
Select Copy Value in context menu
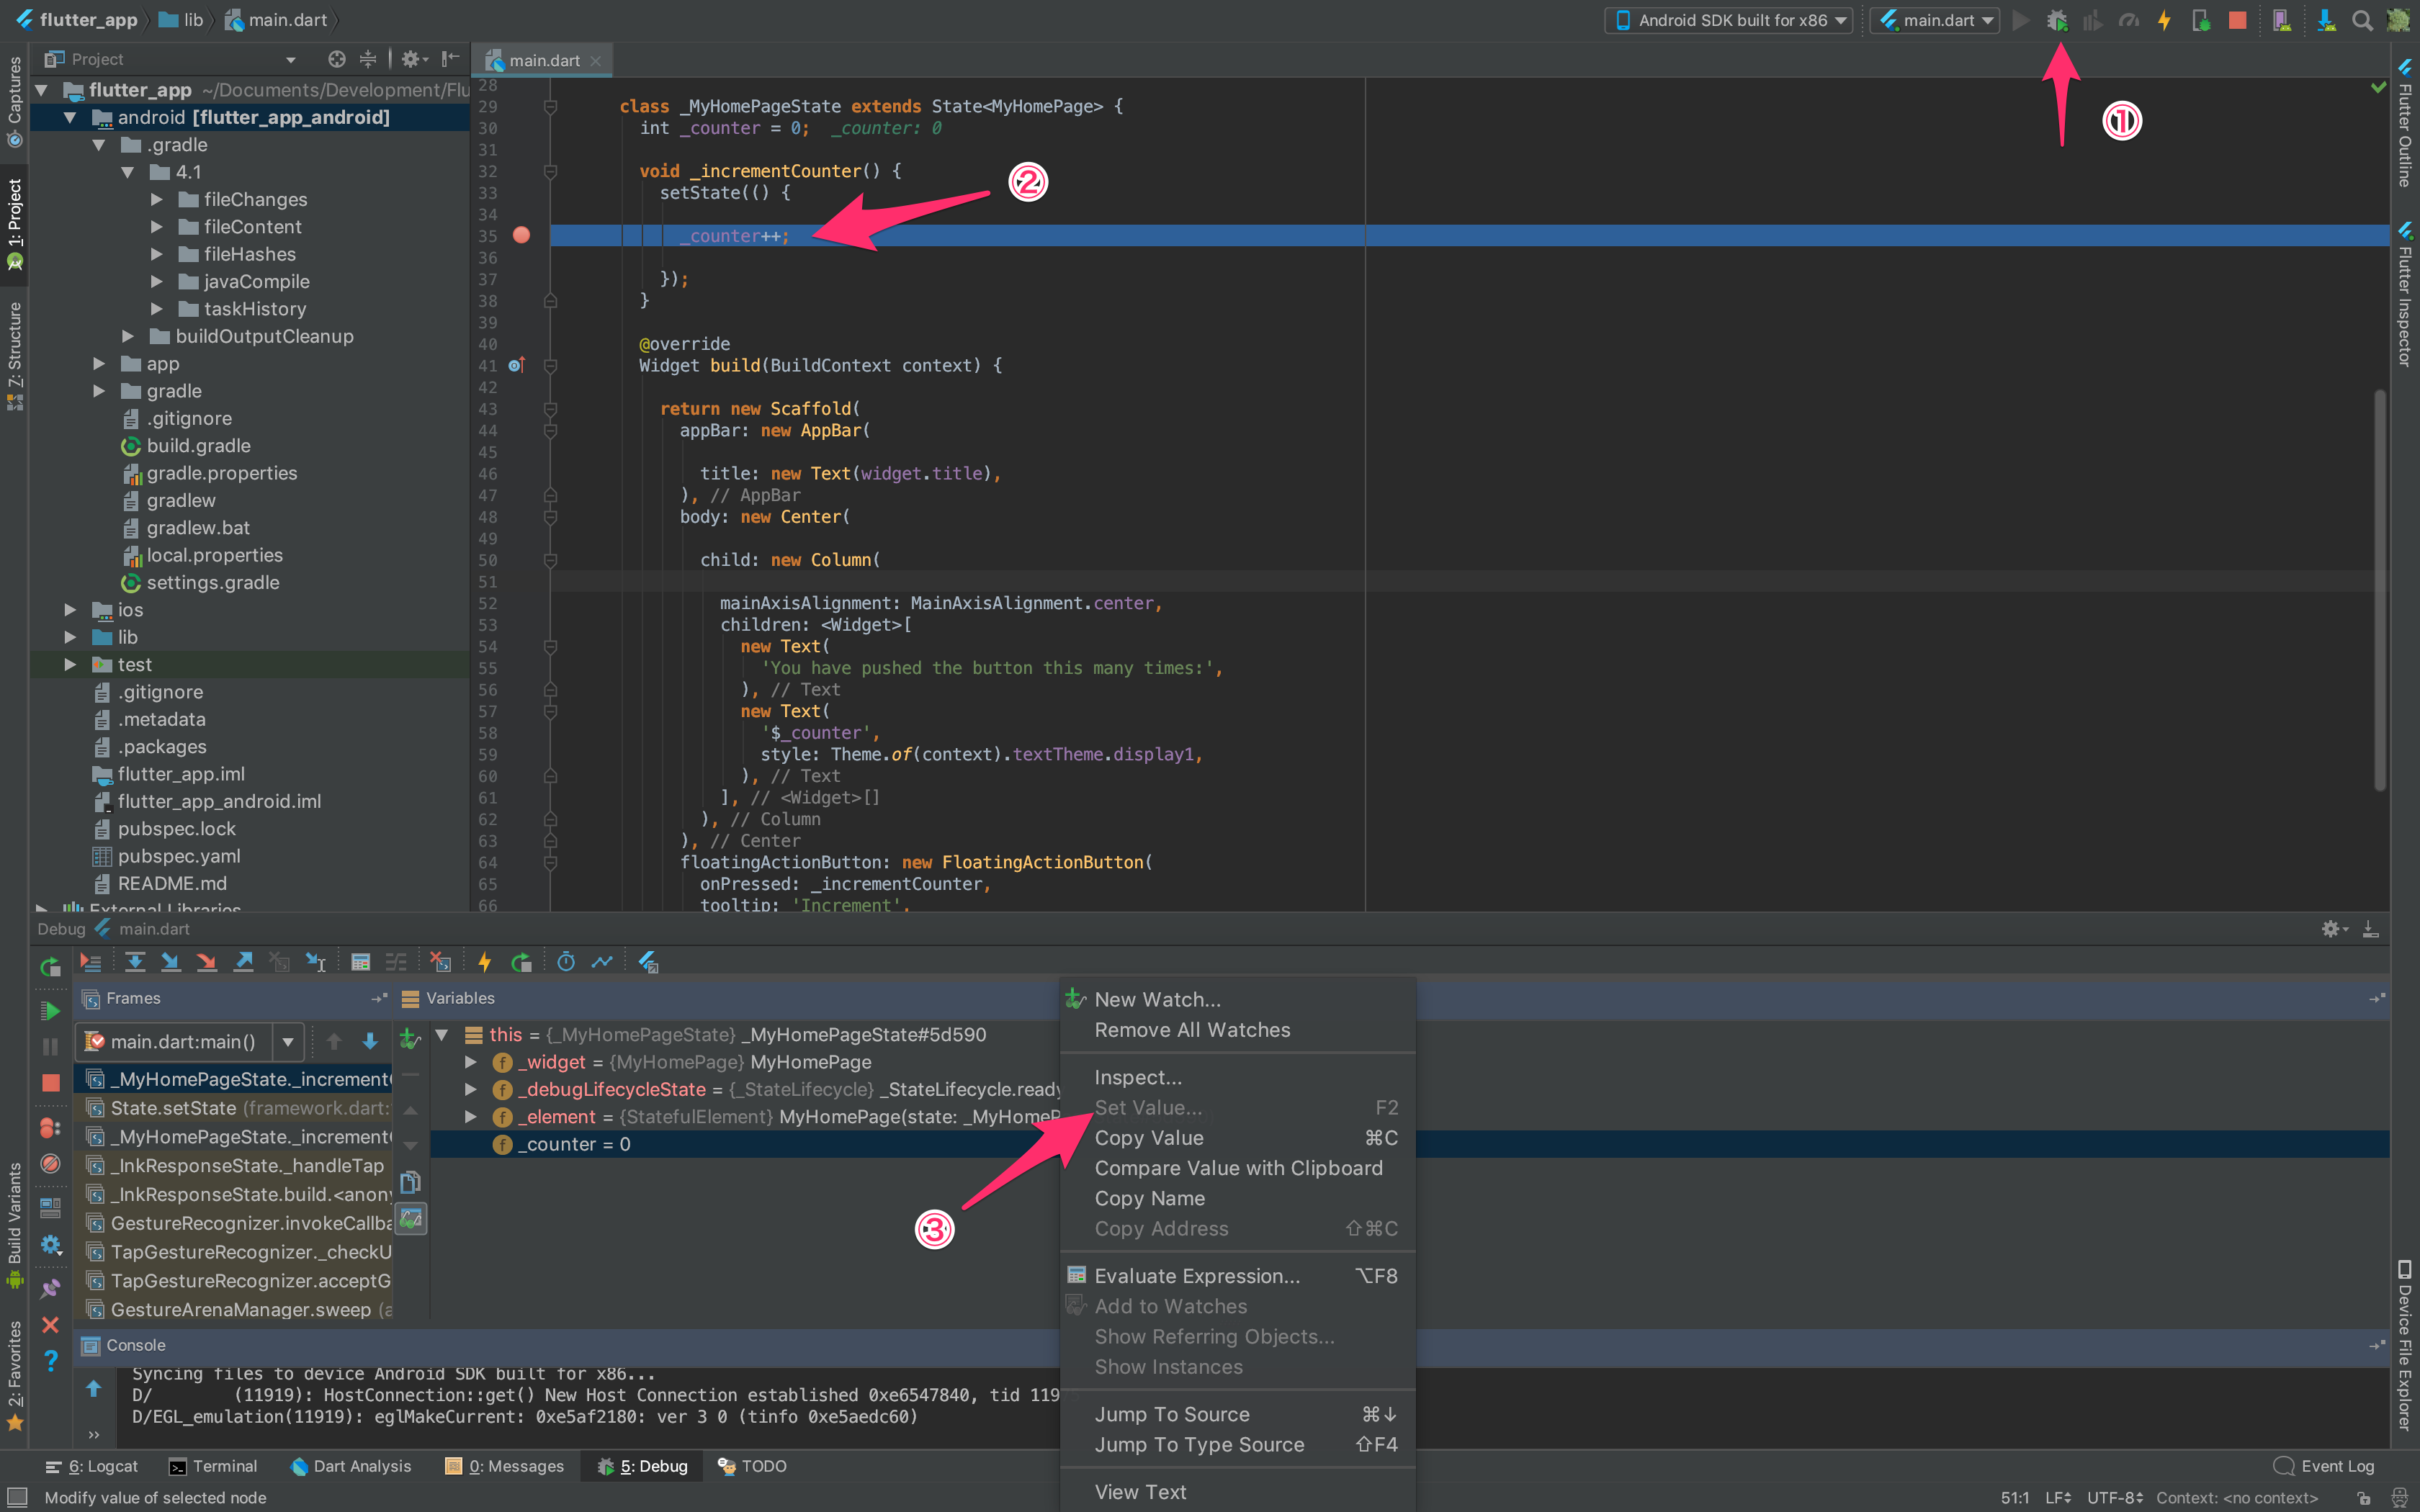[x=1238, y=1138]
